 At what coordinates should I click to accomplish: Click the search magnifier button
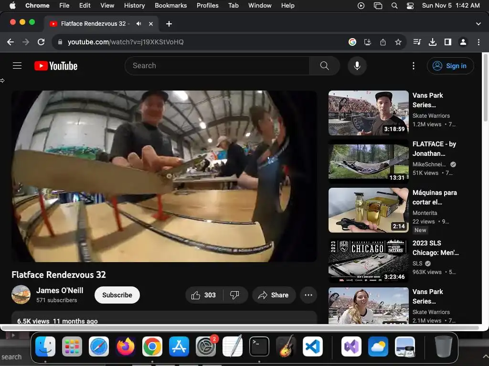click(x=324, y=66)
